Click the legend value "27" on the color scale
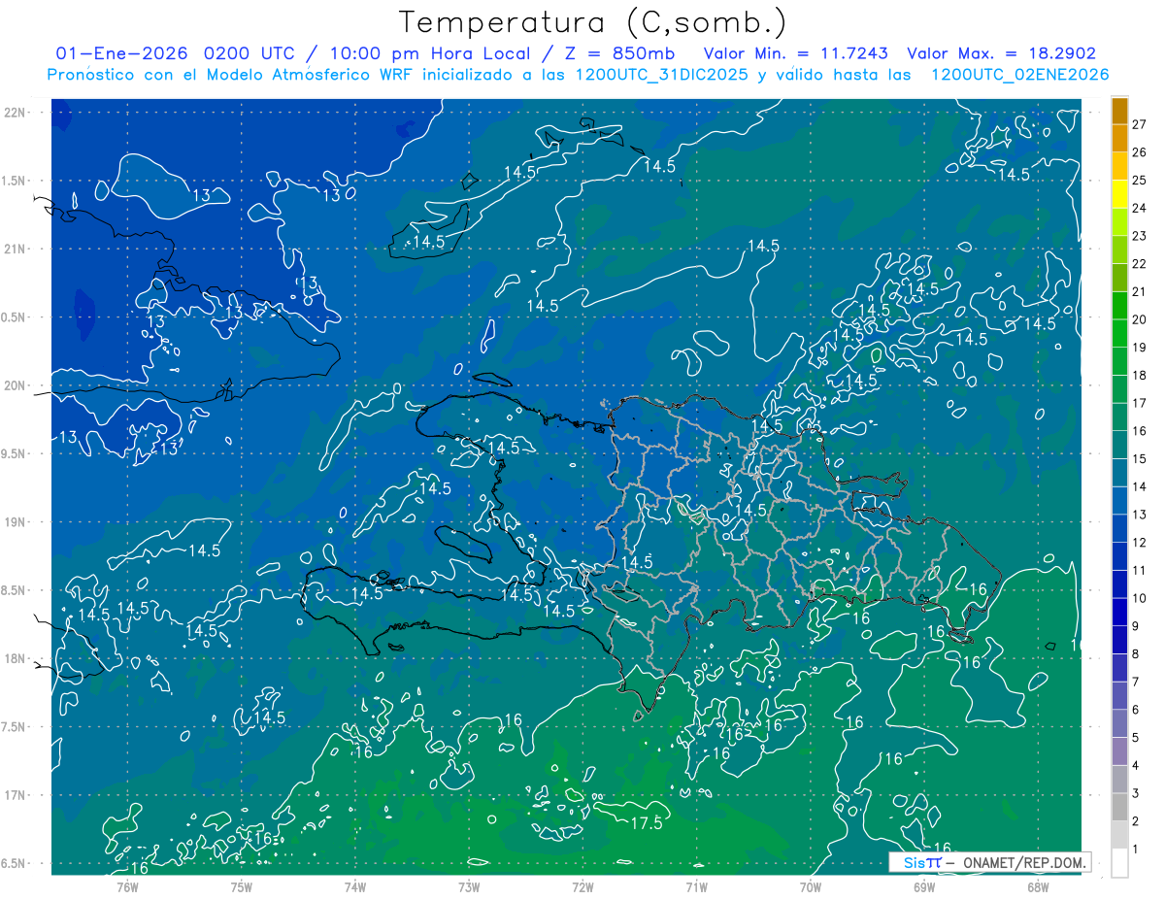Image resolution: width=1165 pixels, height=900 pixels. pos(1140,124)
